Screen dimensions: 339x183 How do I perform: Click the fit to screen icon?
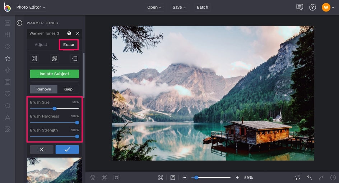pyautogui.click(x=161, y=178)
